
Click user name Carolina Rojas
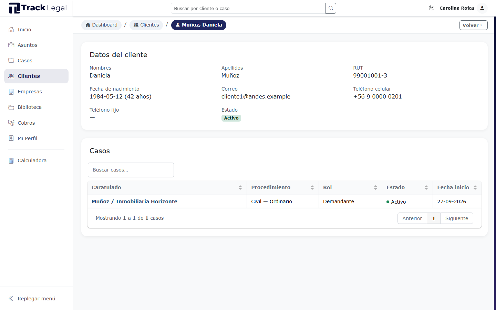pos(457,8)
